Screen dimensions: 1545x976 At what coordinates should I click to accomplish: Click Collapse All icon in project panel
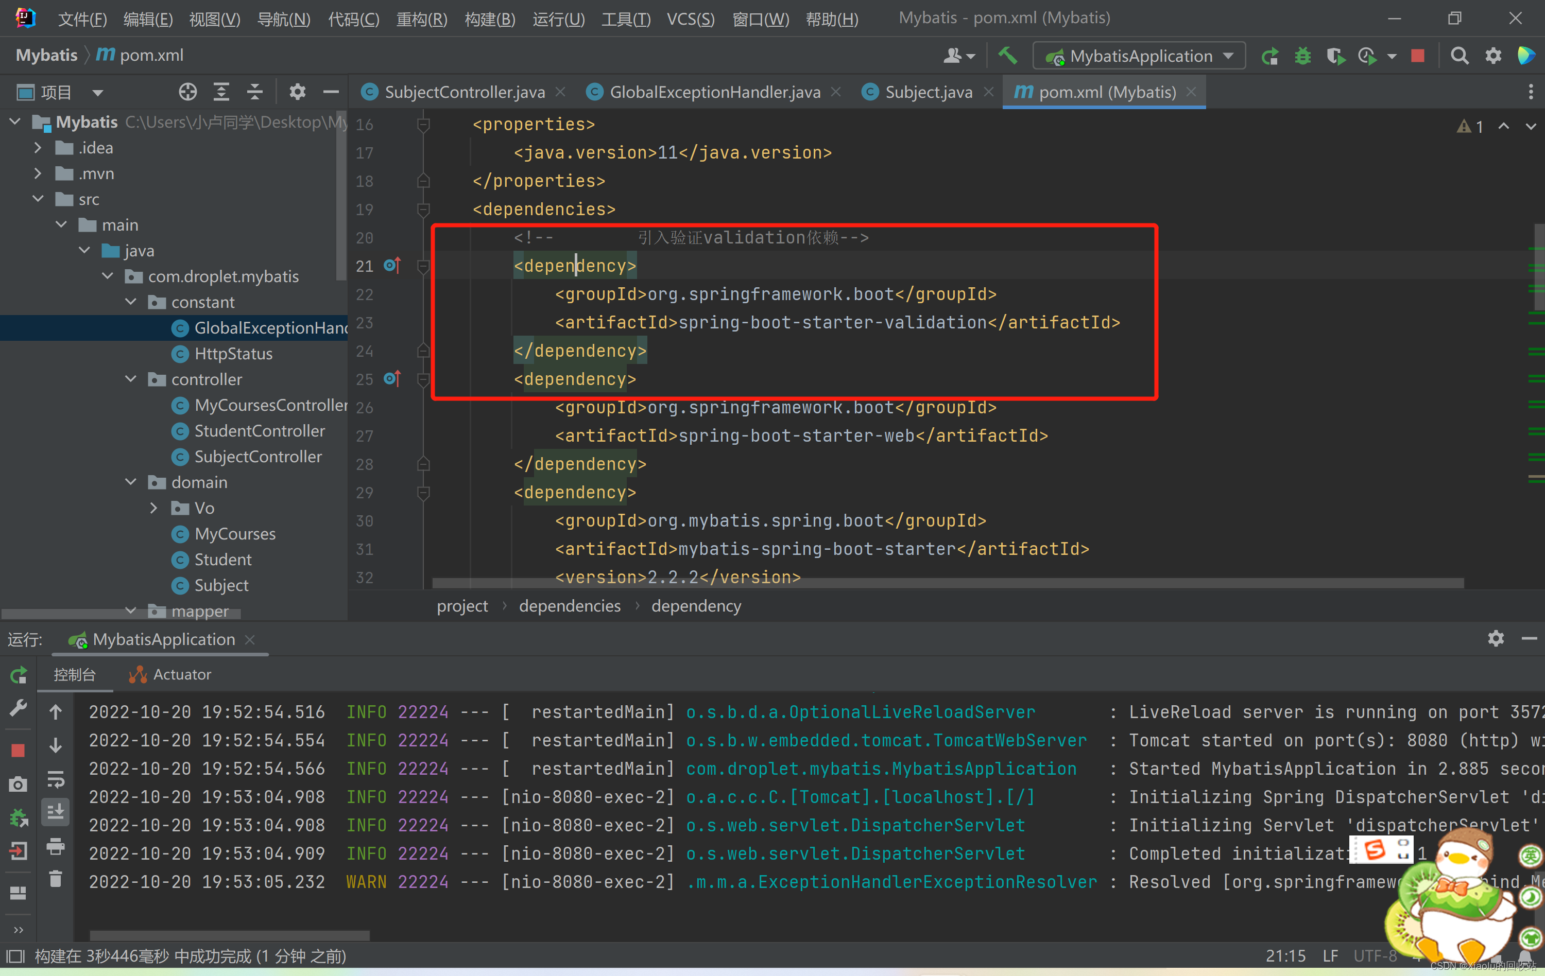[x=255, y=92]
